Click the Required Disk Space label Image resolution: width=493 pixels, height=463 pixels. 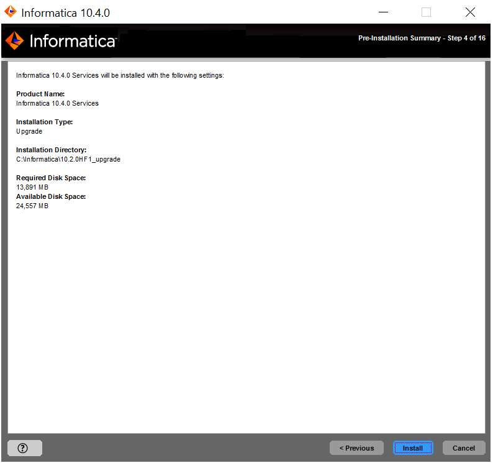point(51,178)
